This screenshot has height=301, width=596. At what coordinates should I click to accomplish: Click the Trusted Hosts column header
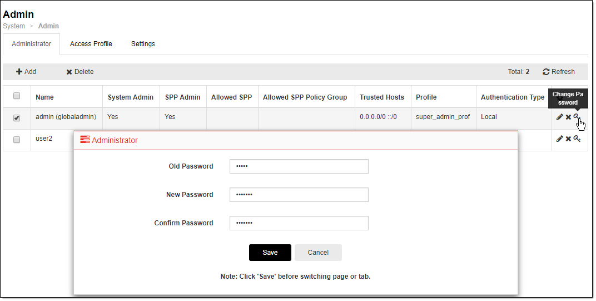coord(382,97)
